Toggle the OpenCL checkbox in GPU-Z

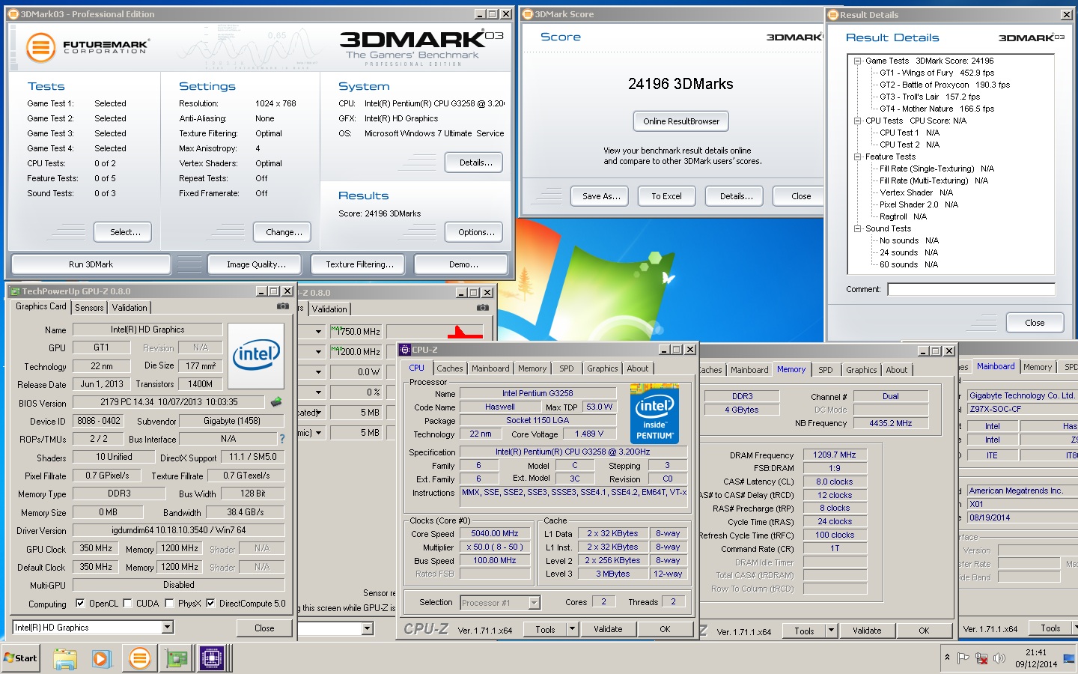click(x=80, y=603)
